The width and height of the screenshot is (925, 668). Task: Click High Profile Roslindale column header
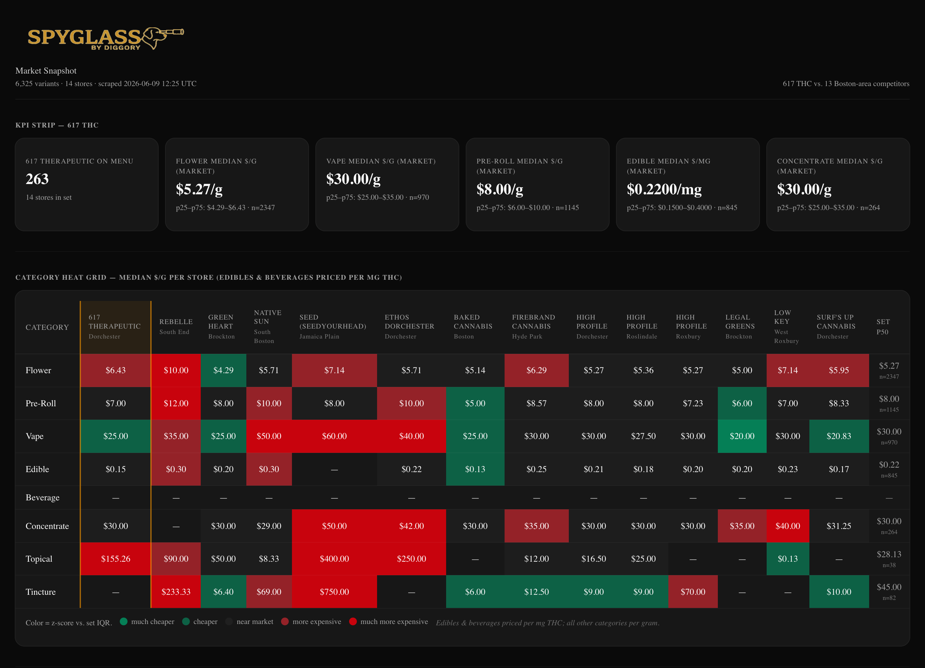coord(643,327)
